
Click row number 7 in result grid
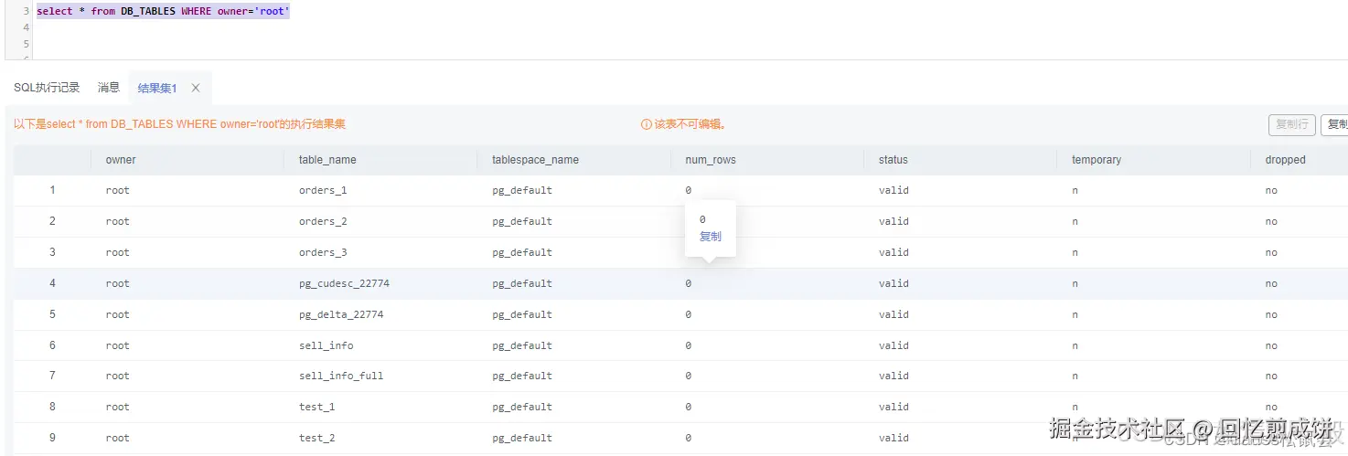tap(53, 376)
